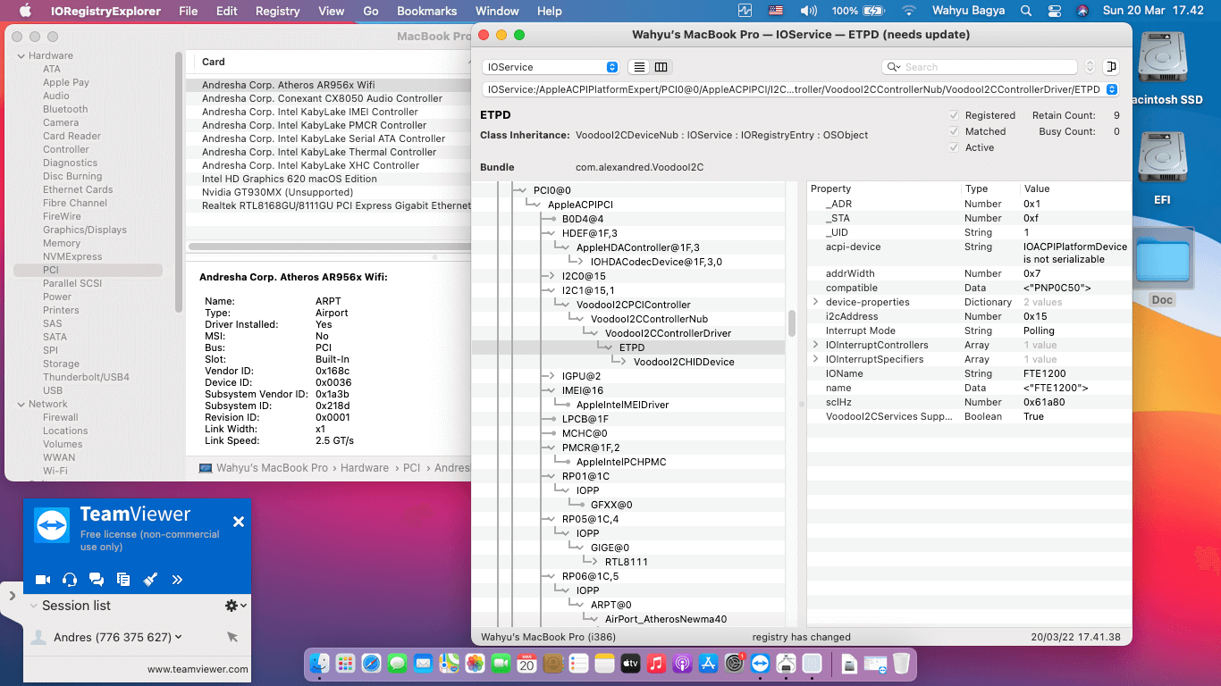Viewport: 1221px width, 686px height.
Task: Open Control Center in the menu bar
Action: (x=1055, y=11)
